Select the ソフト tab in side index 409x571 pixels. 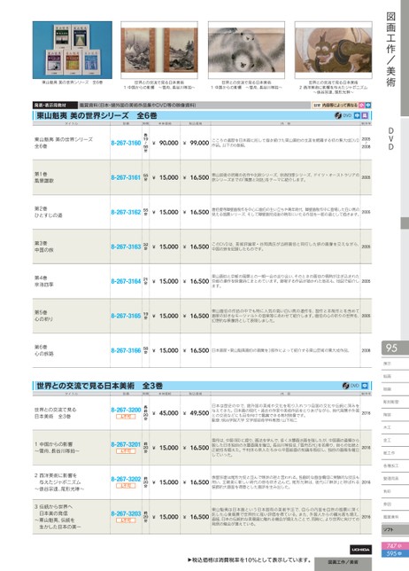395,530
